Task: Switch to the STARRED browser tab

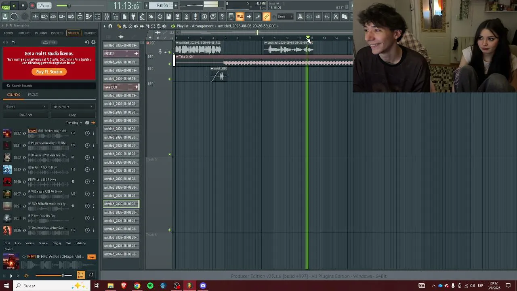Action: pyautogui.click(x=90, y=33)
